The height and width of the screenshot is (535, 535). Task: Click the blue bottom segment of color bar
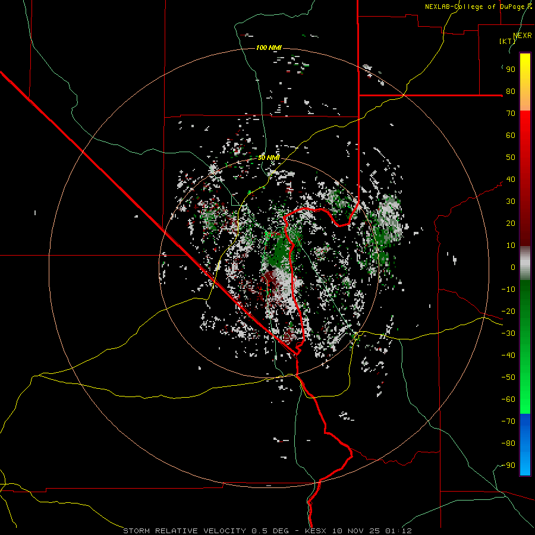tap(525, 445)
